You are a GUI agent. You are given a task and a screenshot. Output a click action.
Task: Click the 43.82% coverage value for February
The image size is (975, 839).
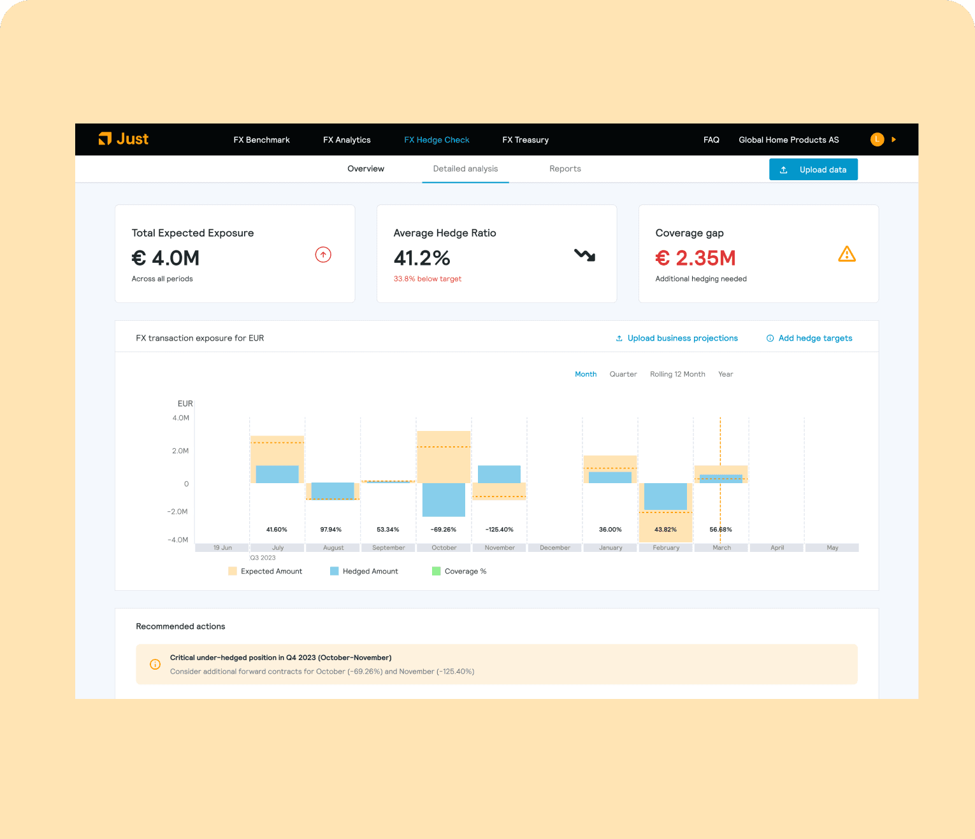click(x=666, y=530)
